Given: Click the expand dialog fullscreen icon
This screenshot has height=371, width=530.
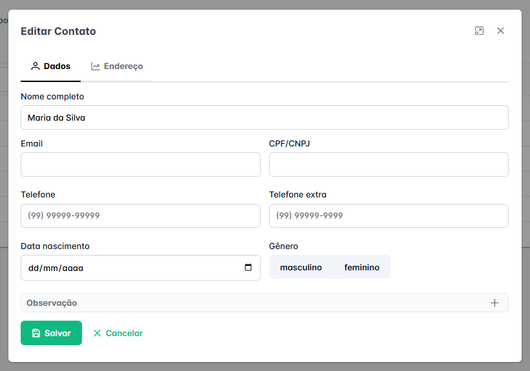Looking at the screenshot, I should coord(479,31).
